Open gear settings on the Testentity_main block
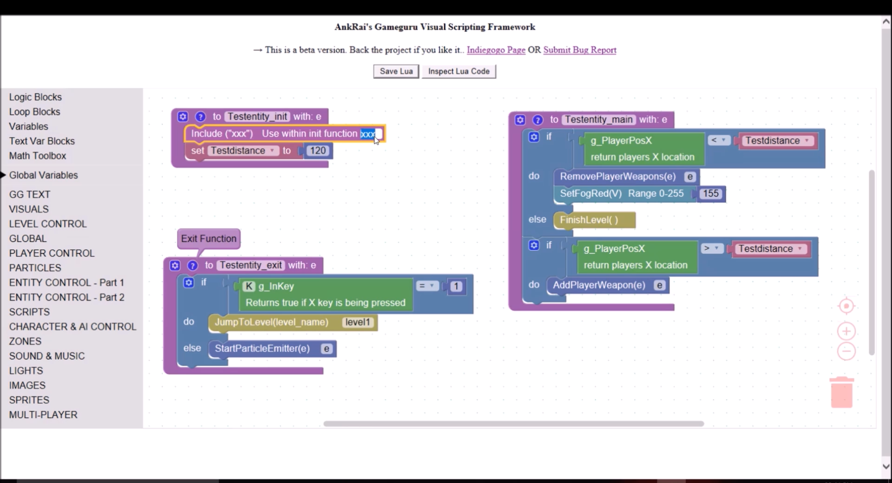This screenshot has width=892, height=483. (x=519, y=119)
